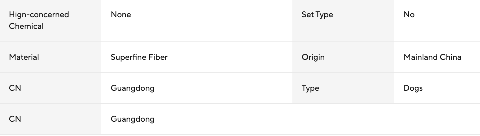Click the standalone "Type" label beside Dogs
Viewport: 480px width, 136px height.
click(311, 88)
